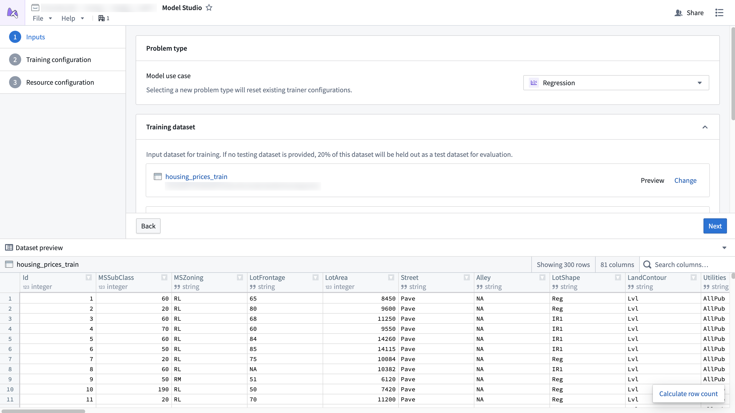Click the integer type icon under Id column
The image size is (735, 413).
(26, 287)
